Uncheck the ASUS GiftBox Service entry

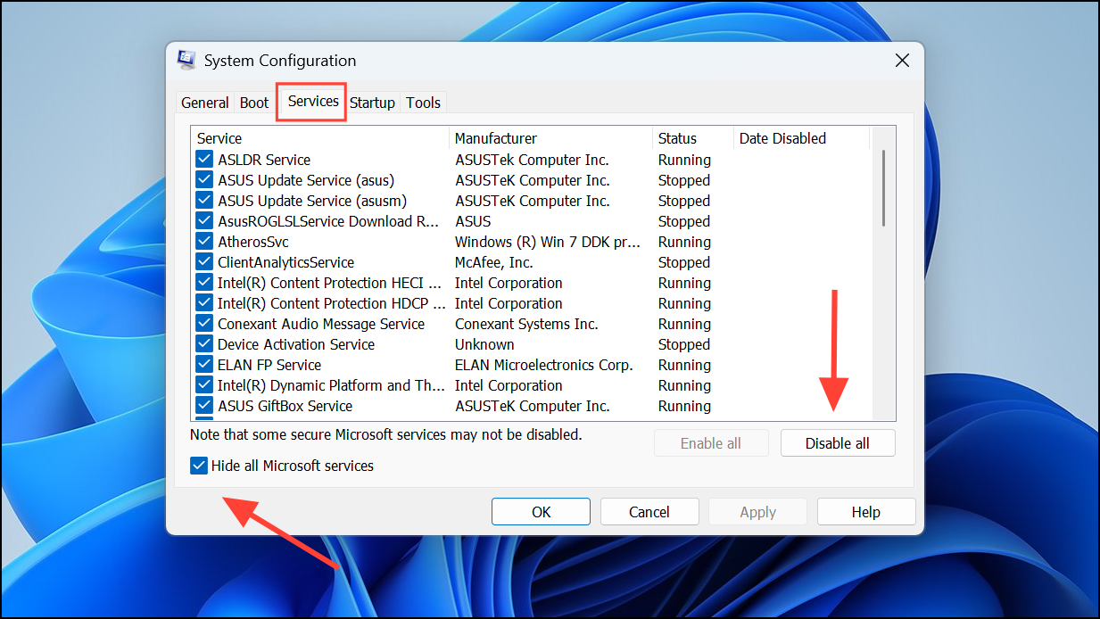(x=203, y=405)
